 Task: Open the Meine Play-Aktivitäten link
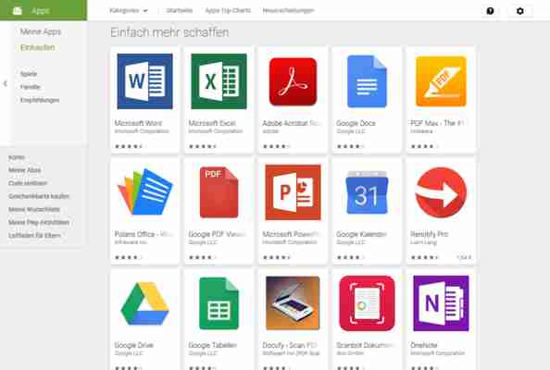tap(39, 222)
